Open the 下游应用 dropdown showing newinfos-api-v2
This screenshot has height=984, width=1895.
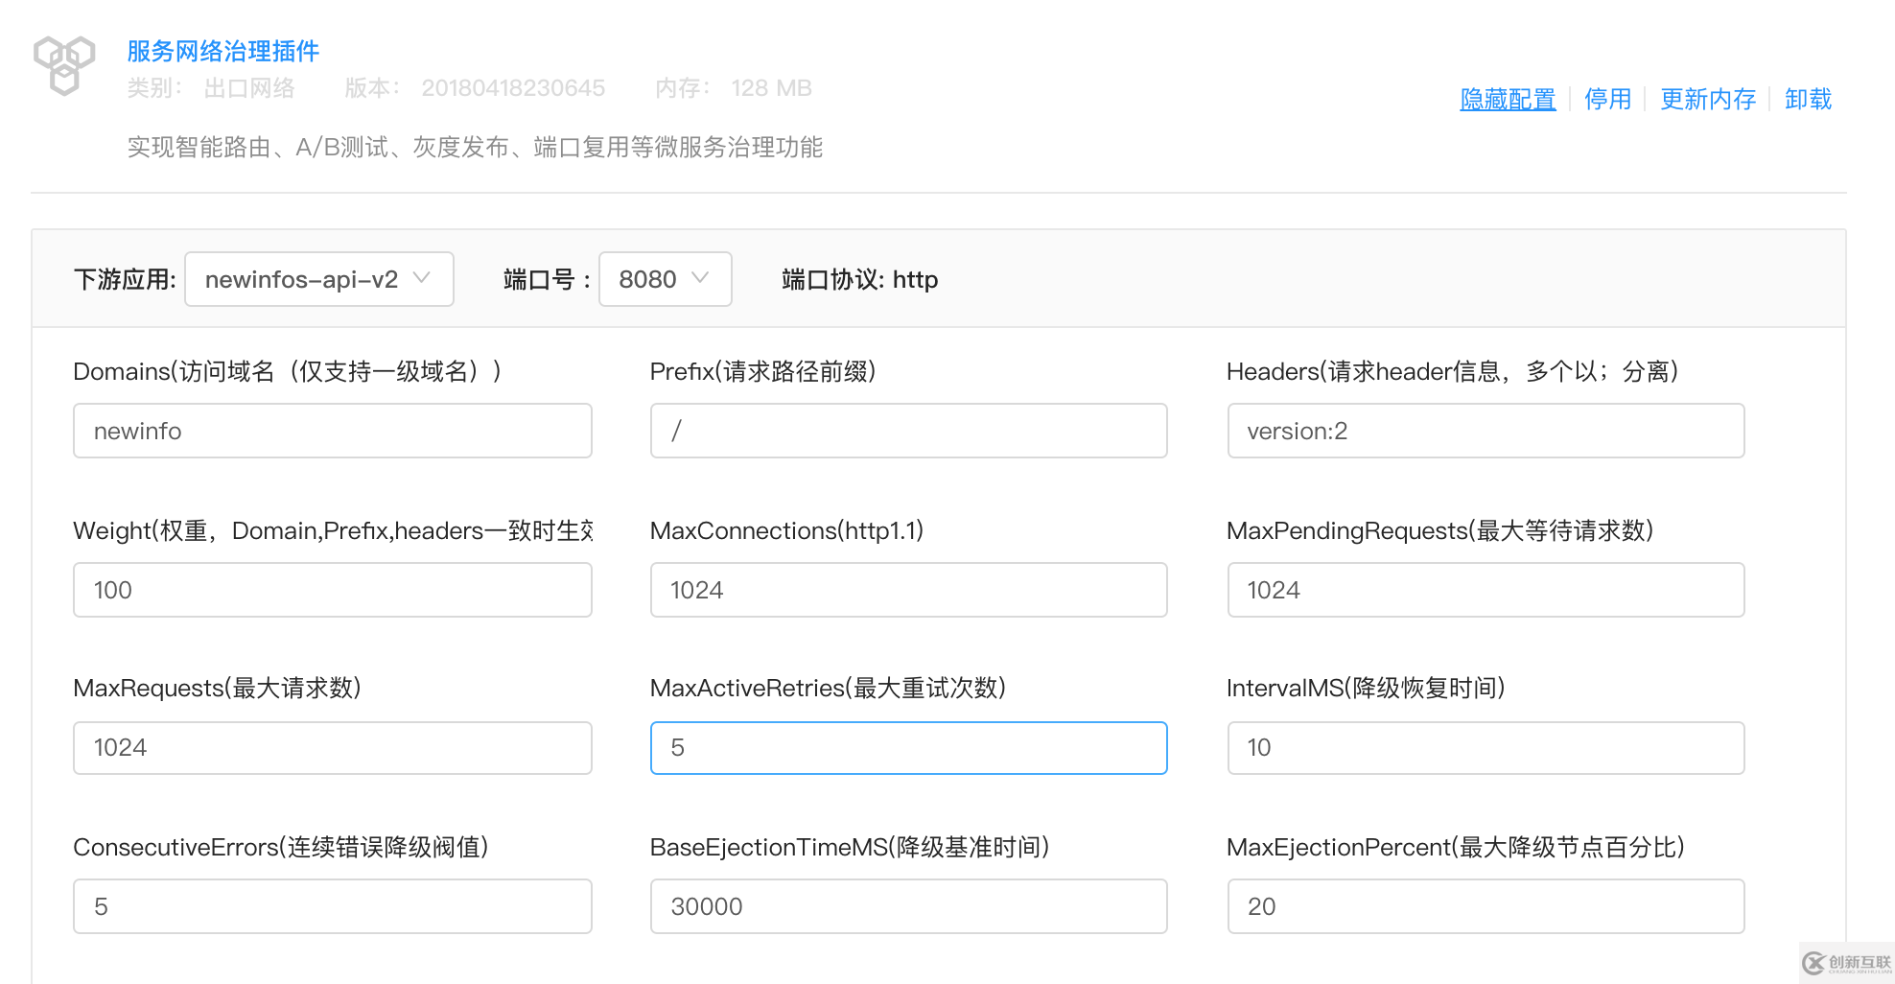[x=319, y=279]
